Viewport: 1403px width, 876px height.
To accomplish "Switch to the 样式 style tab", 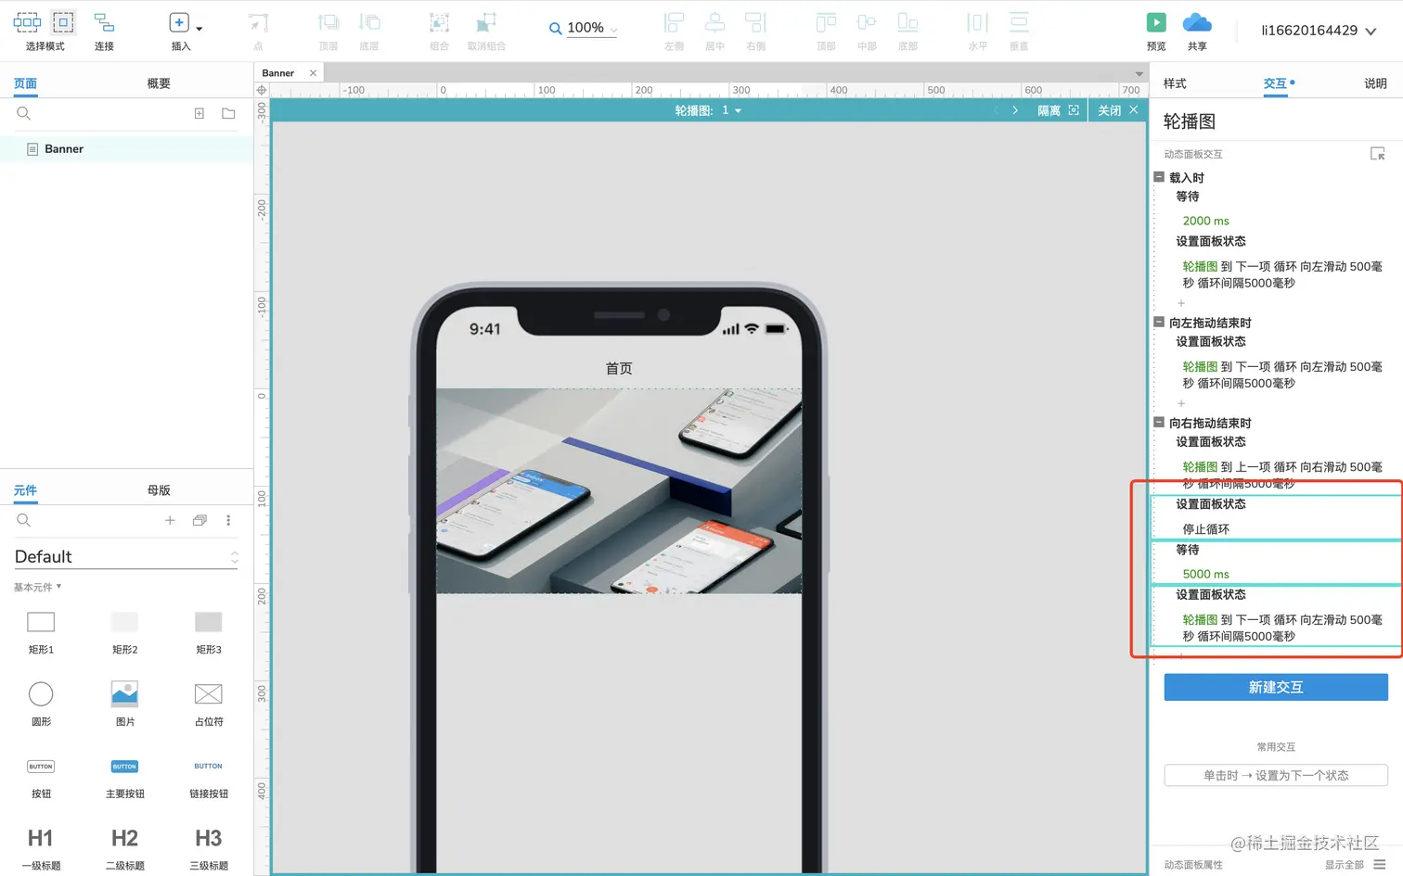I will coord(1175,83).
